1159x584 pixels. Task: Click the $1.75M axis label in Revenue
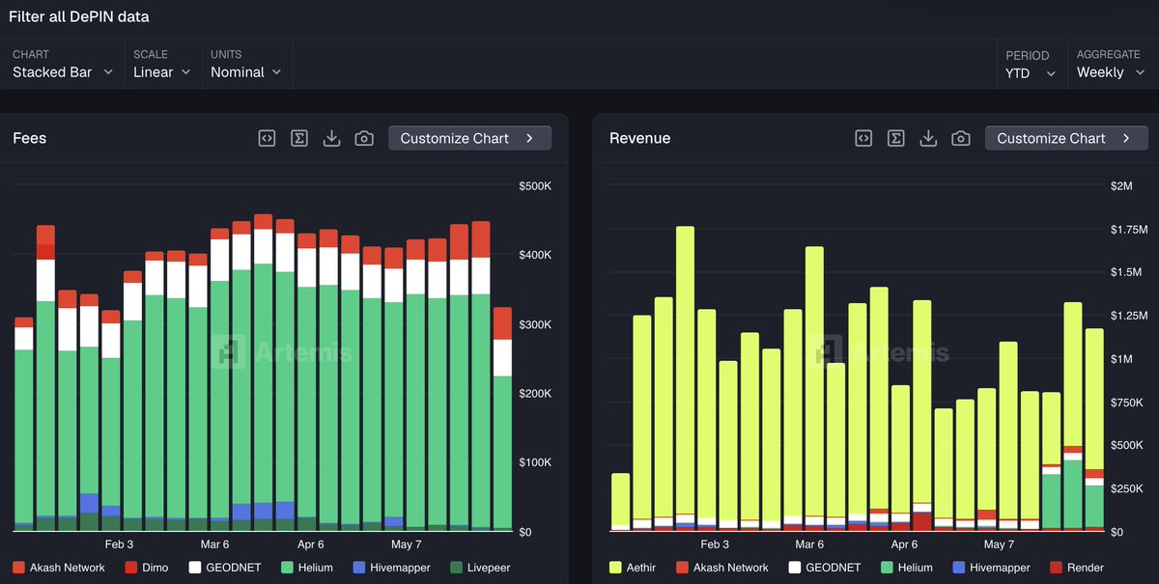(x=1128, y=230)
